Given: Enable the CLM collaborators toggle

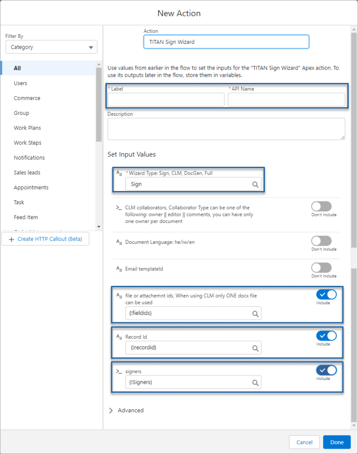Looking at the screenshot, I should (x=321, y=206).
